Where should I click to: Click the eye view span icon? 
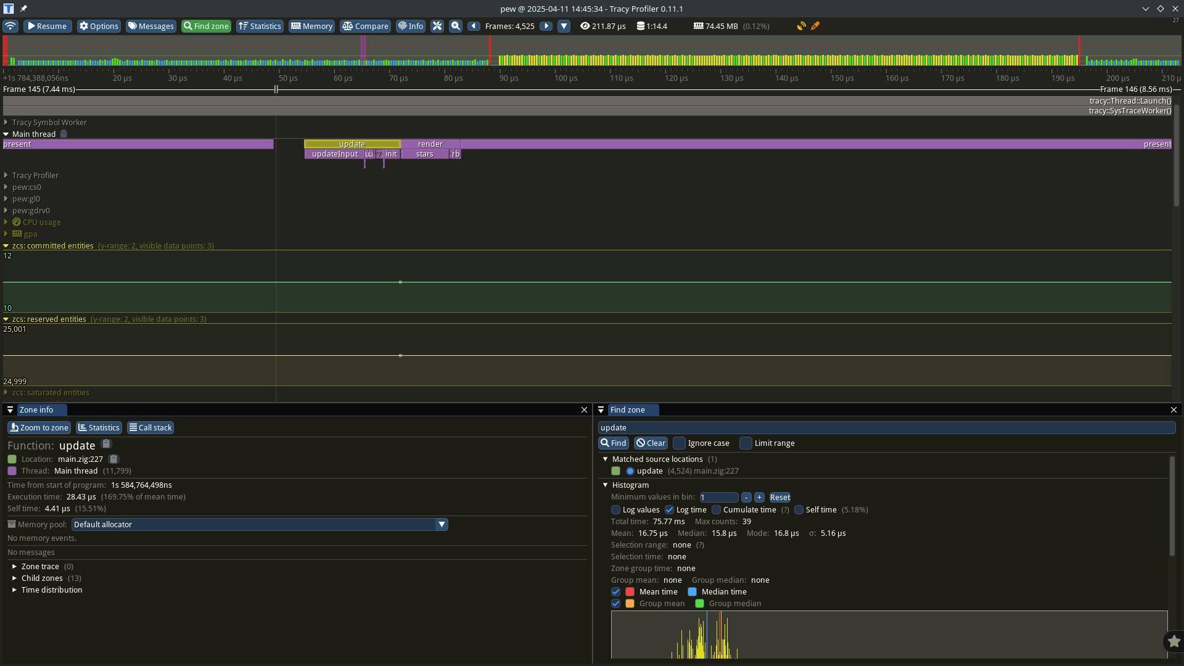[x=585, y=26]
